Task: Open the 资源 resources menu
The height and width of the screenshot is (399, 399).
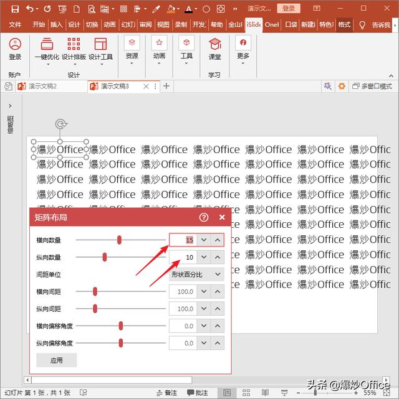Action: click(x=132, y=50)
